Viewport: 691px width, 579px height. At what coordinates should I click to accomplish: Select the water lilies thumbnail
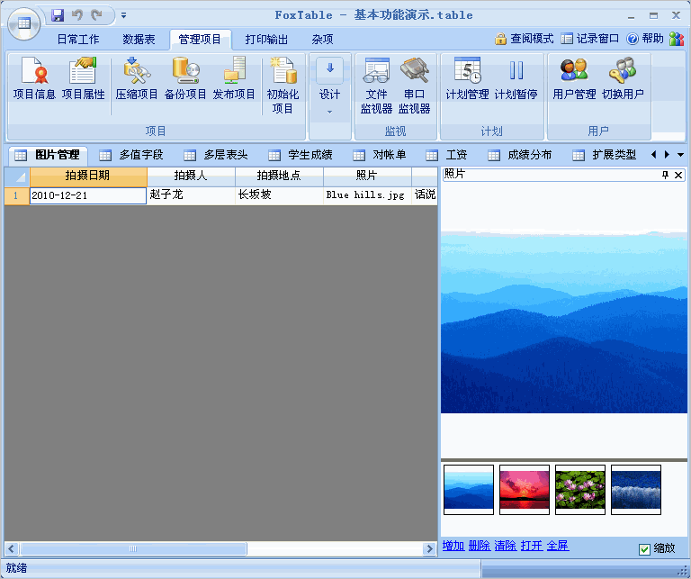[580, 490]
